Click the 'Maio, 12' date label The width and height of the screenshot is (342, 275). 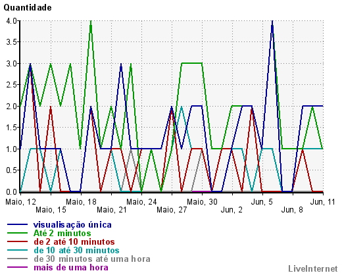click(x=20, y=202)
